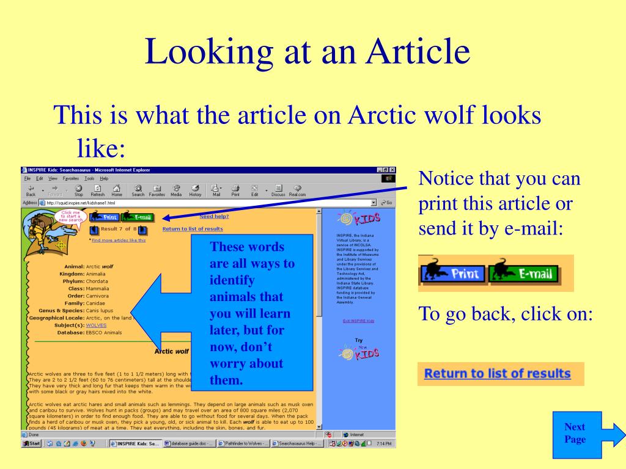
Task: Click the enlarged E-mail button on the slide
Action: [523, 273]
